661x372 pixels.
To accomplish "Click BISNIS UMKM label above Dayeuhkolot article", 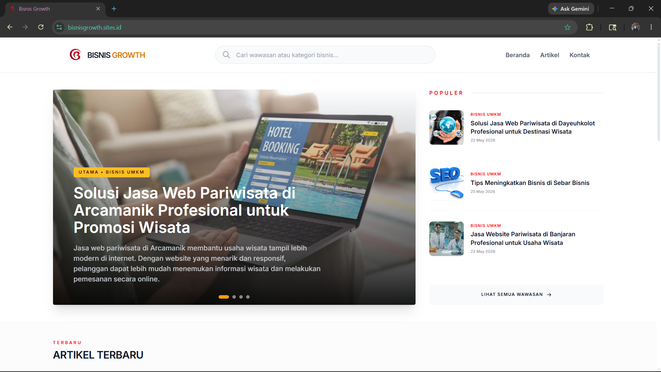I will coord(486,114).
